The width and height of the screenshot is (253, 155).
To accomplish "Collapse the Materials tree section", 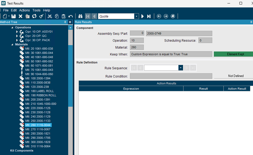I will pyautogui.click(x=12, y=45).
